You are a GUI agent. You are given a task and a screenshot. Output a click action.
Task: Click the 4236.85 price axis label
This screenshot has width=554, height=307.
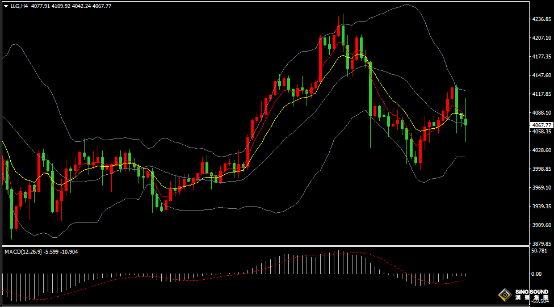[542, 19]
